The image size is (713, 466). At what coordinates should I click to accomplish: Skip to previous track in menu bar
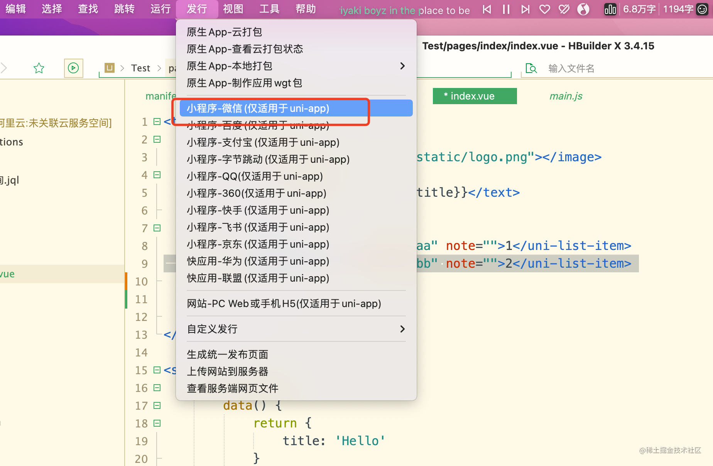[487, 9]
